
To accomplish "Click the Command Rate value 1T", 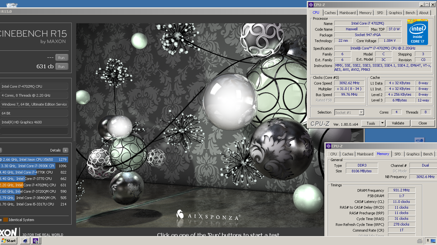I will coord(402,230).
